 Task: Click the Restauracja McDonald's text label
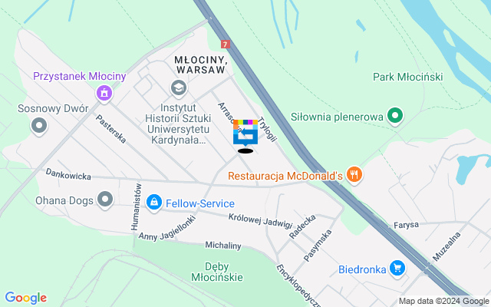pyautogui.click(x=285, y=176)
